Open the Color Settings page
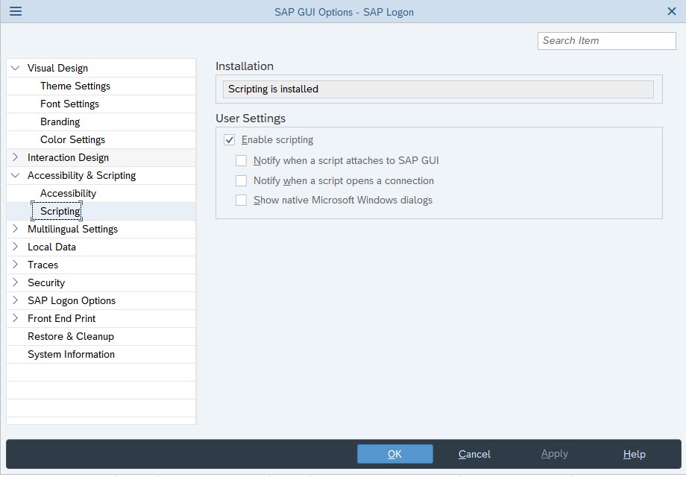 (x=72, y=139)
